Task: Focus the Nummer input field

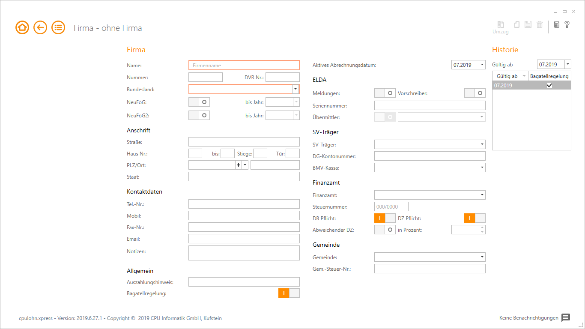Action: [206, 77]
